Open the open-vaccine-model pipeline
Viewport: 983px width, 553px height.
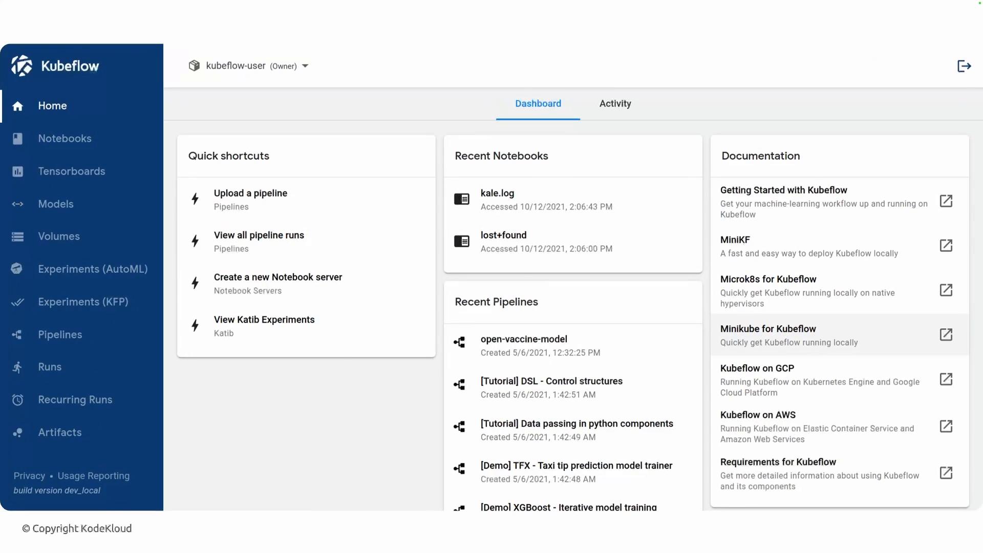tap(573, 345)
